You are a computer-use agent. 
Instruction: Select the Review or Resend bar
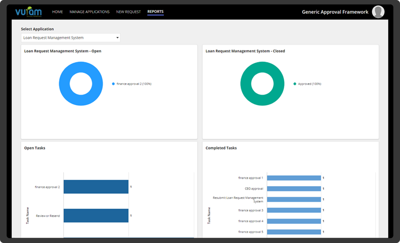96,216
